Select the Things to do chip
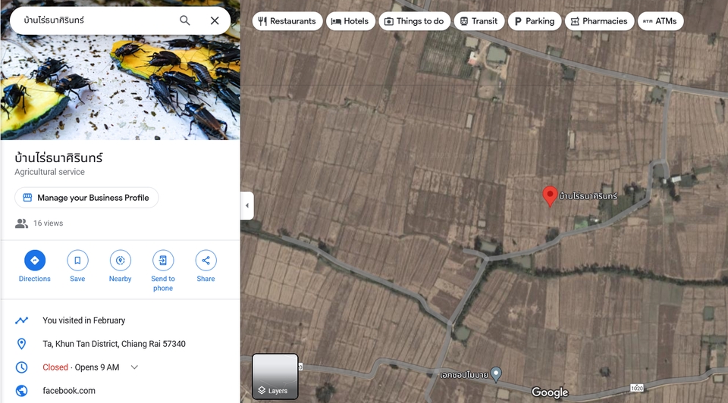This screenshot has height=403, width=728. (x=415, y=21)
